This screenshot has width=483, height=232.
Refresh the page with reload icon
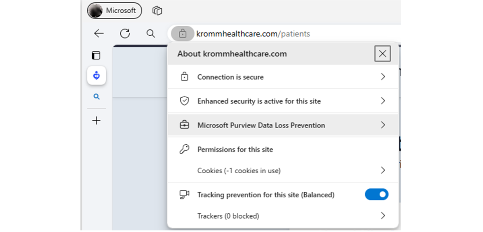point(125,34)
